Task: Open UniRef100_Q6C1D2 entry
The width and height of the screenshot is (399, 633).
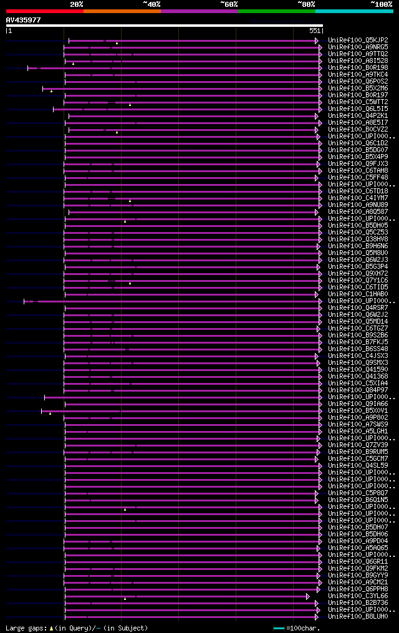Action: coord(358,143)
